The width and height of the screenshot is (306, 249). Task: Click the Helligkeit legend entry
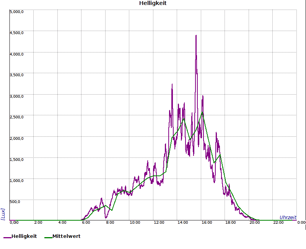(x=20, y=236)
